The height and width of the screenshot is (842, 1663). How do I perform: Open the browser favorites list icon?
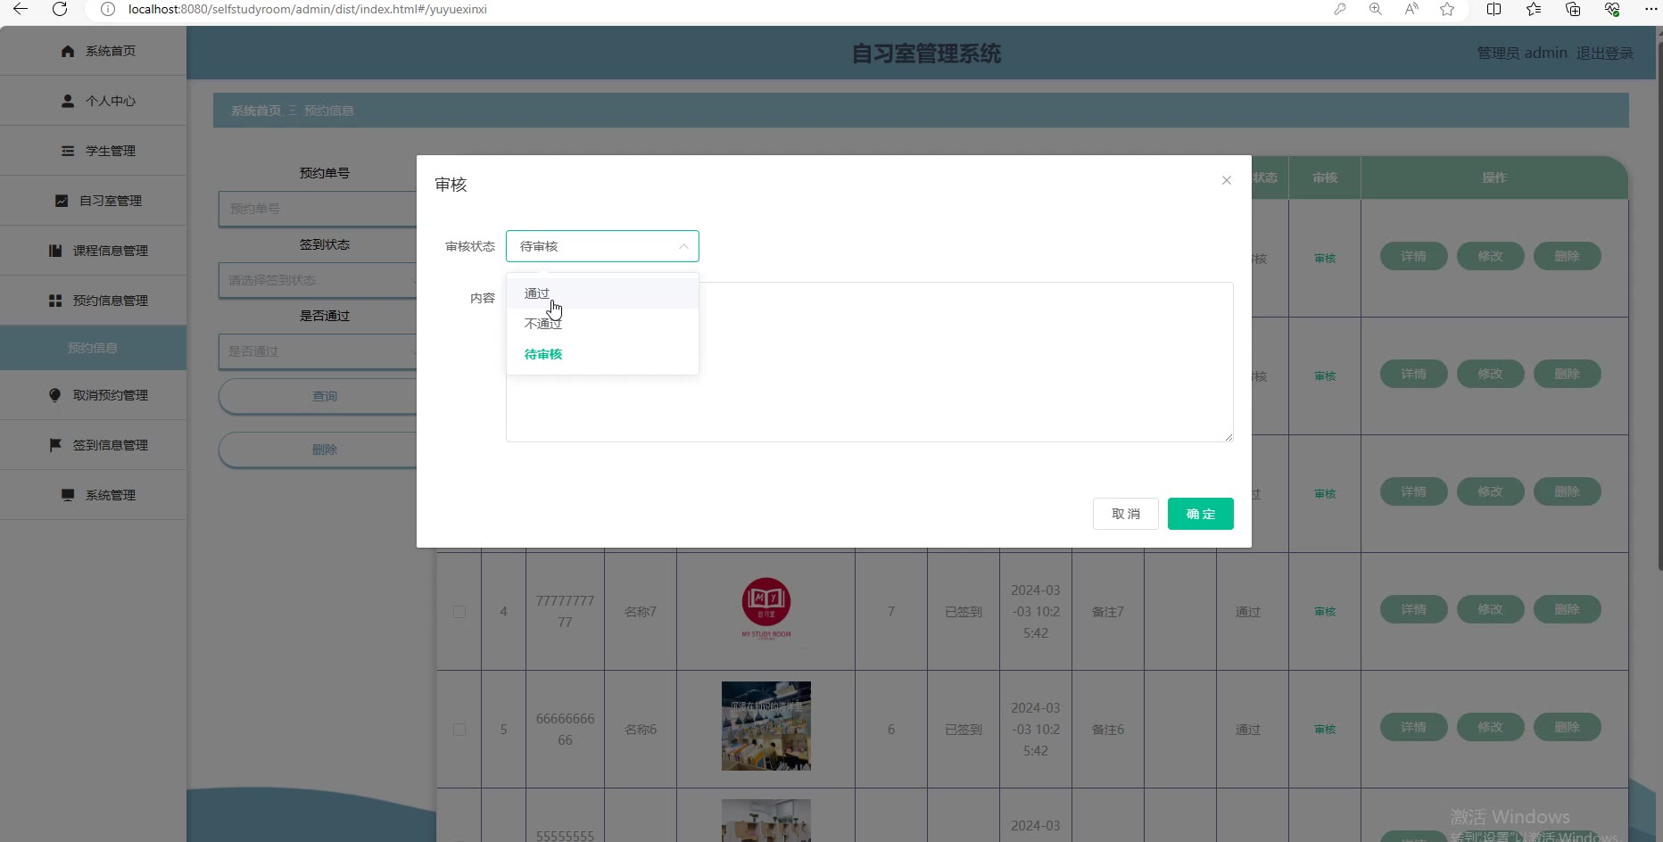click(1533, 9)
